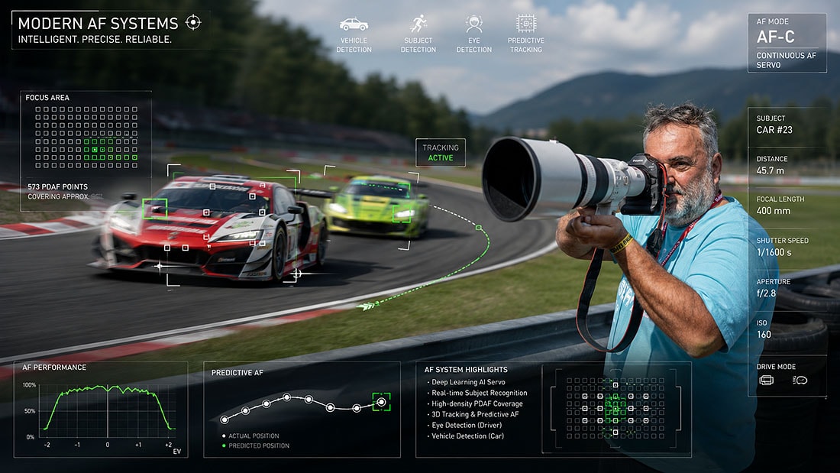Select the Subject Detection runner icon
Image resolution: width=840 pixels, height=473 pixels.
pyautogui.click(x=418, y=24)
